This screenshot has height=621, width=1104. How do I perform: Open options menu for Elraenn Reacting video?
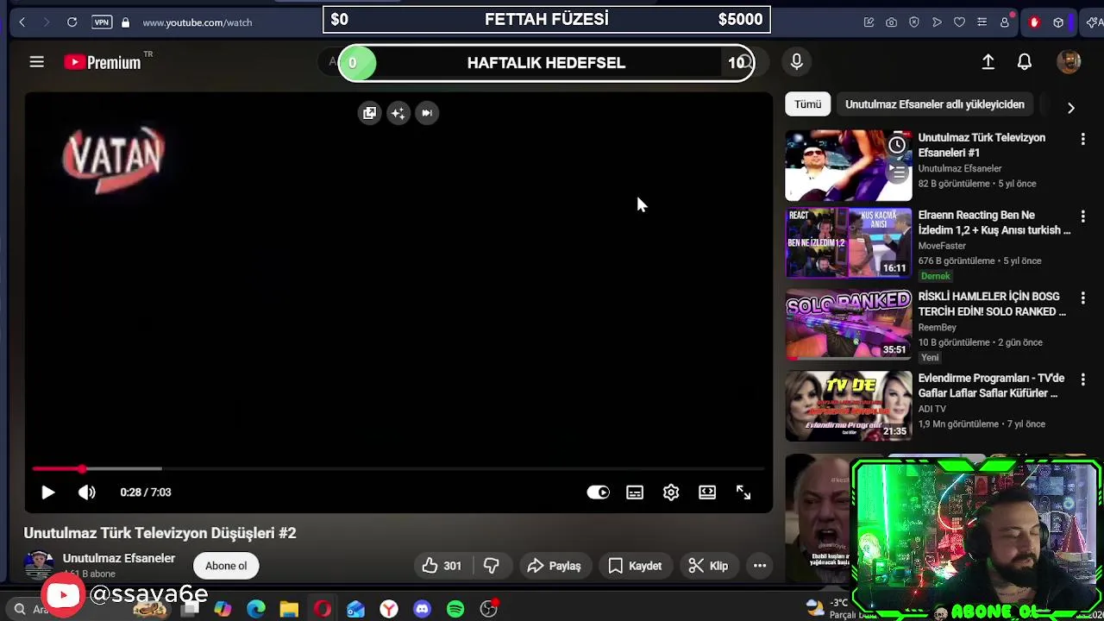(1082, 216)
